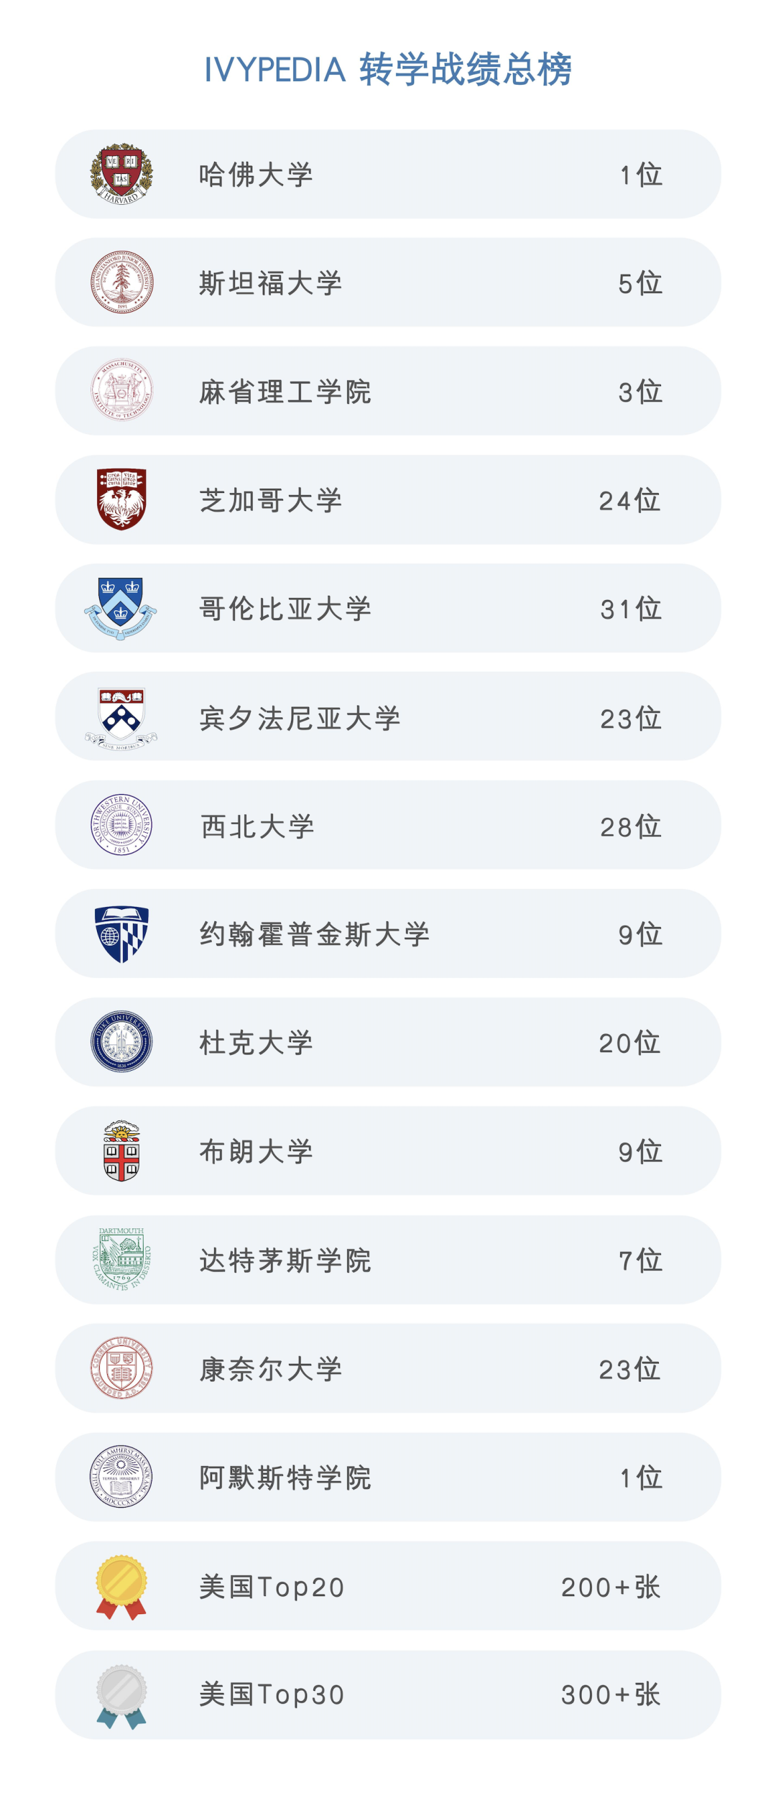
Task: Select the Duke University seal
Action: [121, 1041]
